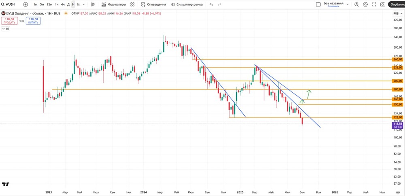The image size is (405, 196).
Task: Click the 2023 label on time axis
Action: [x=48, y=192]
